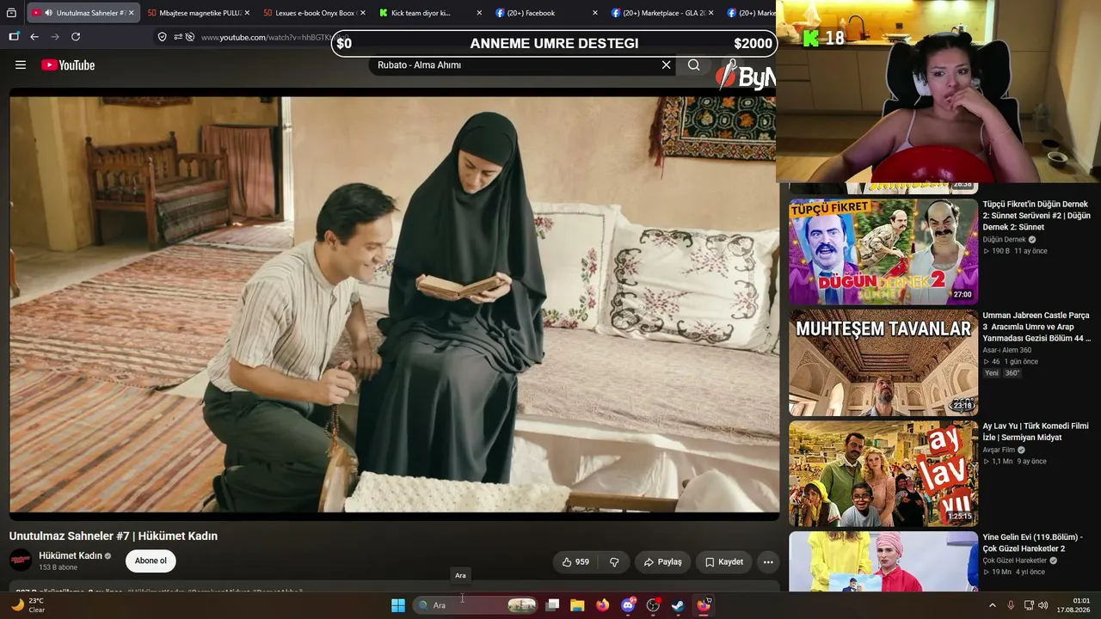Open network settings from system tray icon
Image resolution: width=1101 pixels, height=619 pixels.
pos(1029,605)
